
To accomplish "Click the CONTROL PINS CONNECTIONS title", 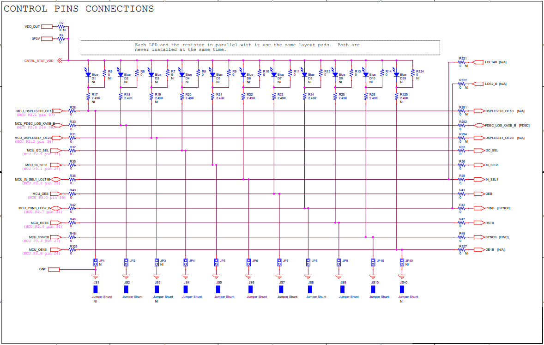I will coord(79,8).
